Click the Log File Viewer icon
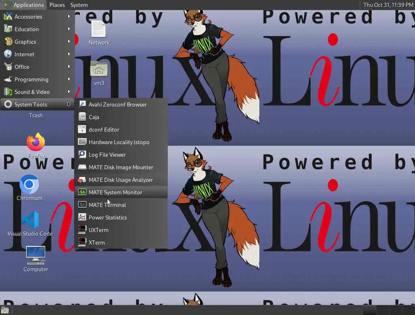 82,154
